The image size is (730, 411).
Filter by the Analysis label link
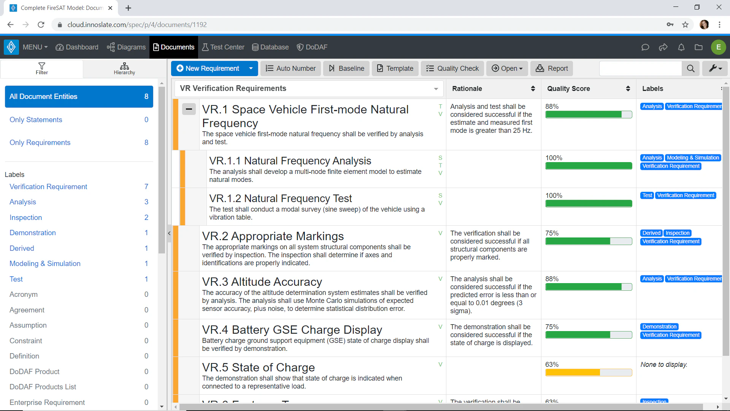click(22, 202)
